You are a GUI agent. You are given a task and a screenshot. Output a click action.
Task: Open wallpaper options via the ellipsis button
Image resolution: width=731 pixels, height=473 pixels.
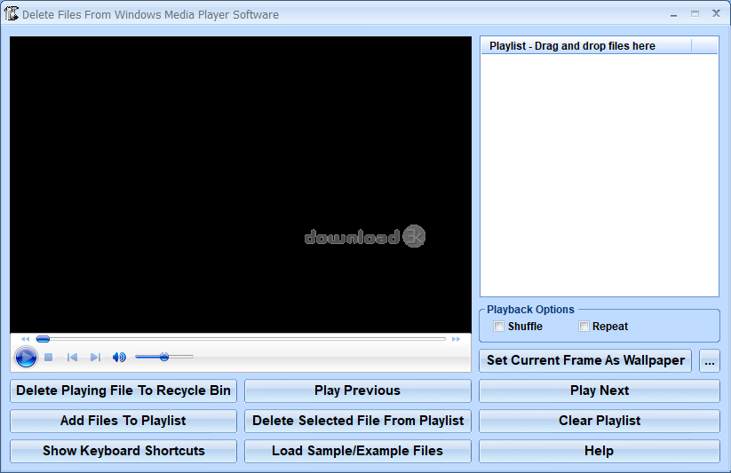710,360
